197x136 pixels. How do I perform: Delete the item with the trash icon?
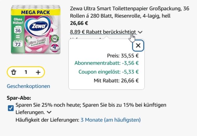(13, 72)
